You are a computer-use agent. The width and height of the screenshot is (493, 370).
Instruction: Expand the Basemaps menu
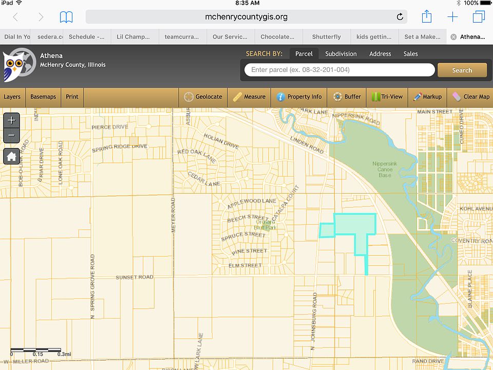[x=43, y=97]
